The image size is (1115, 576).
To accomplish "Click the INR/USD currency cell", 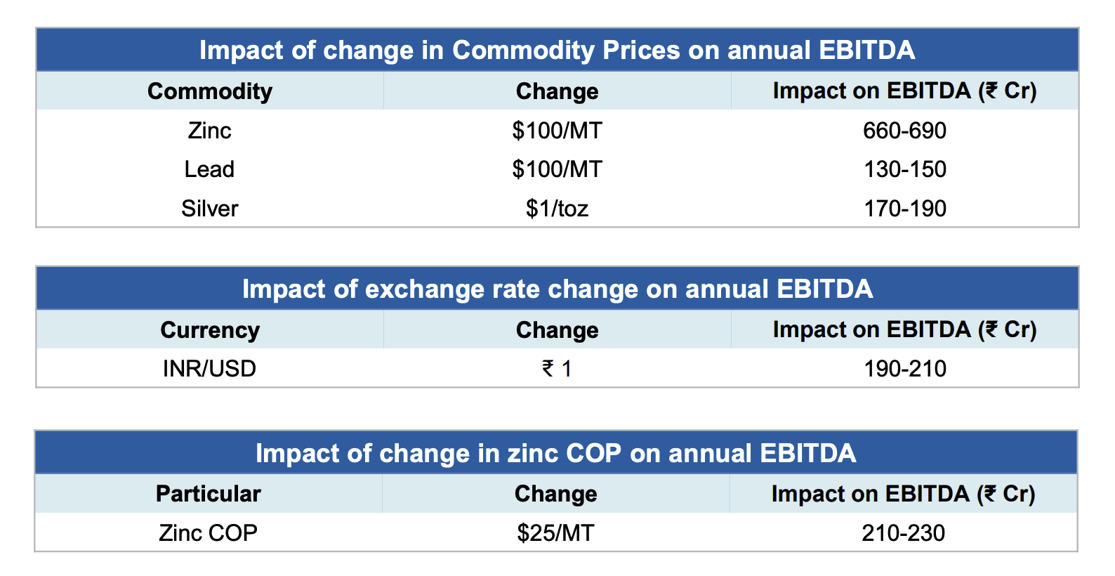I will click(x=209, y=369).
